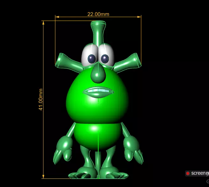Pick the alien model's nose

click(98, 73)
